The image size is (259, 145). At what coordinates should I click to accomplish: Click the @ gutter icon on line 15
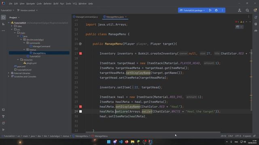click(x=80, y=44)
